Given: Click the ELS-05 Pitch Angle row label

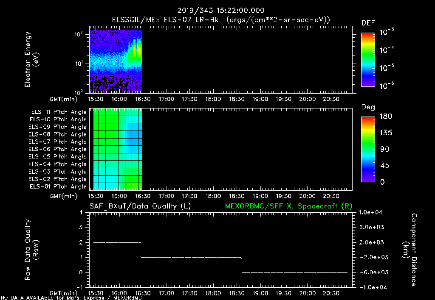Looking at the screenshot, I should 57,157.
